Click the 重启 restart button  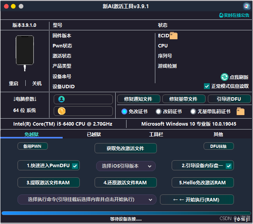[13, 83]
